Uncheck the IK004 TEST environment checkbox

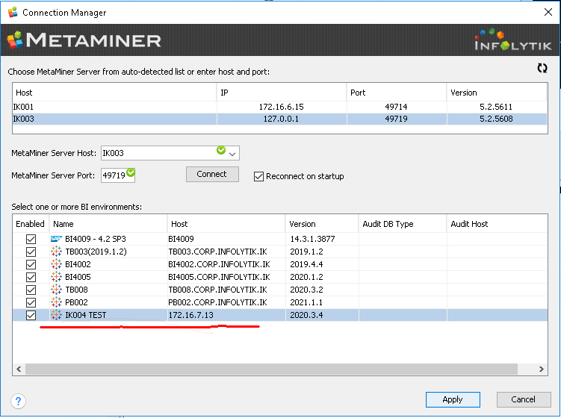click(31, 316)
